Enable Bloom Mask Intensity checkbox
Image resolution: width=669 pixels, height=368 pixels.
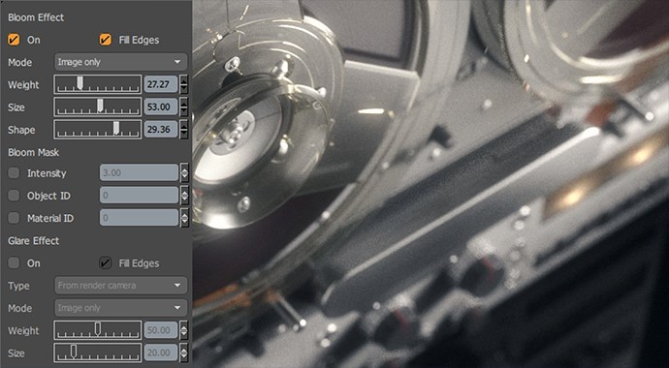click(x=14, y=173)
